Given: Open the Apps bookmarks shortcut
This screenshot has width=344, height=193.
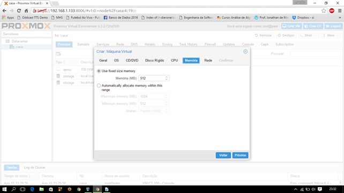Looking at the screenshot, I should click(8, 18).
